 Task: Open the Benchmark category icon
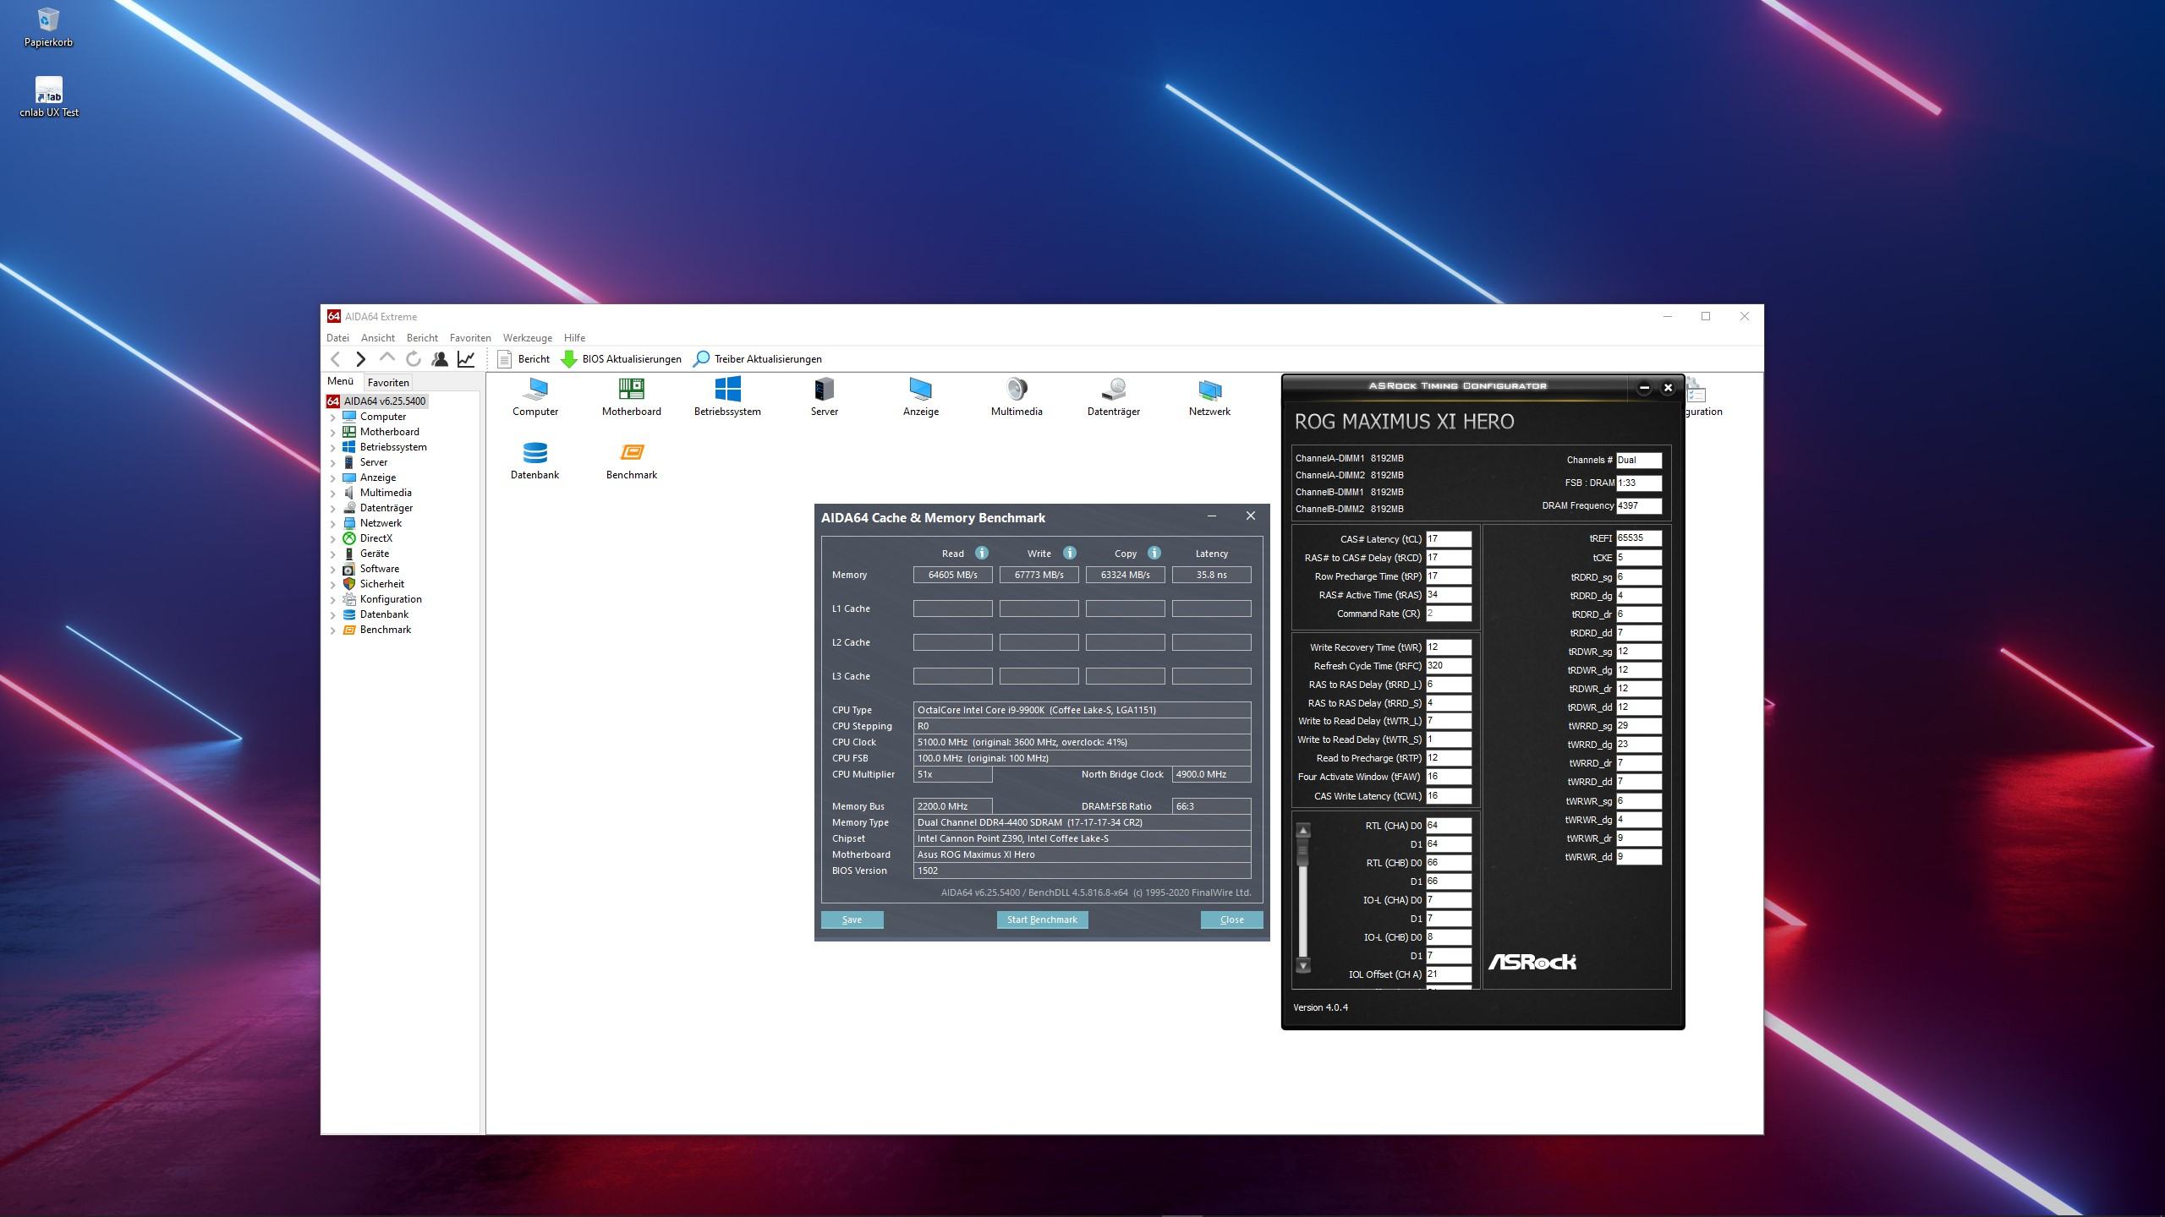[632, 461]
